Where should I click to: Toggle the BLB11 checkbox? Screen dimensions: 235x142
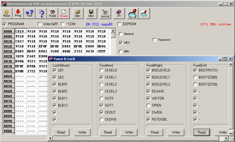click(54, 99)
